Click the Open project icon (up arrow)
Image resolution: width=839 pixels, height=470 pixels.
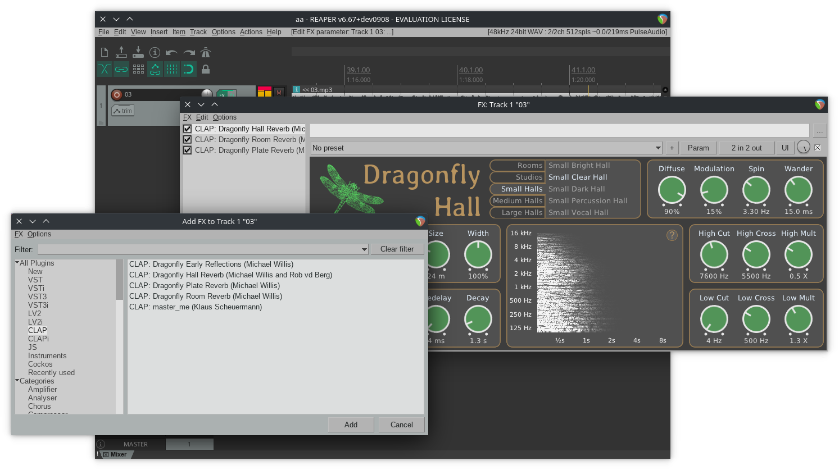point(121,52)
